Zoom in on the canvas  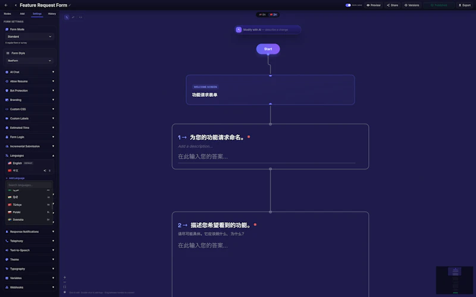pos(64,277)
